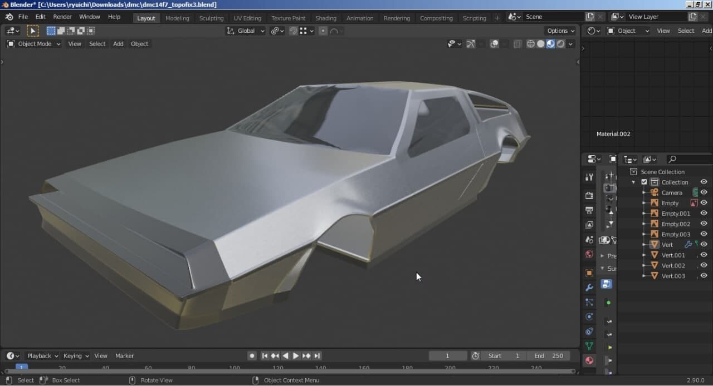
Task: Choose the new selection mode icon
Action: (51, 31)
